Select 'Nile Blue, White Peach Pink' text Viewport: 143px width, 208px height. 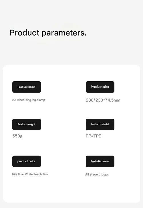pyautogui.click(x=30, y=174)
